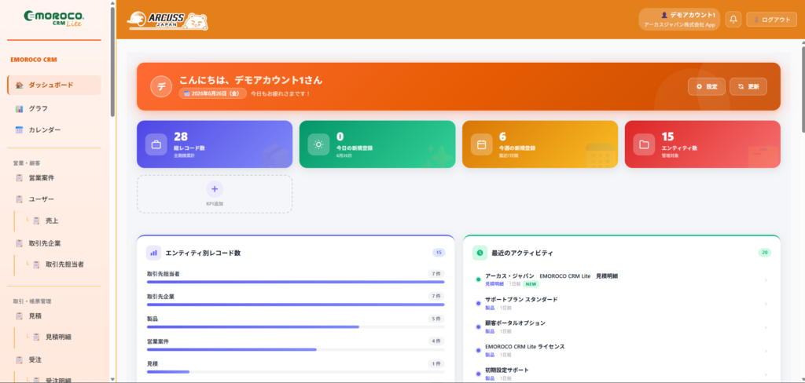Click the calendar icon next to カレンダー

click(20, 130)
